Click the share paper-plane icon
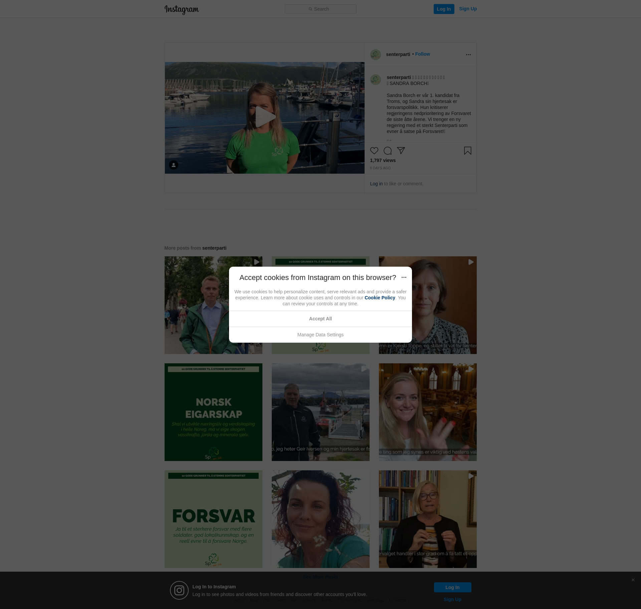This screenshot has height=609, width=641. point(401,151)
